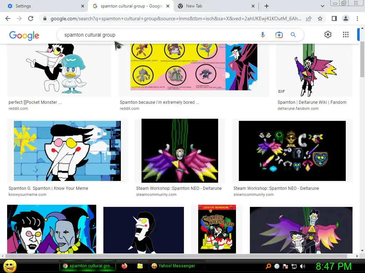Click the tray speaker volume icon
This screenshot has width=365, height=273.
coord(303,266)
